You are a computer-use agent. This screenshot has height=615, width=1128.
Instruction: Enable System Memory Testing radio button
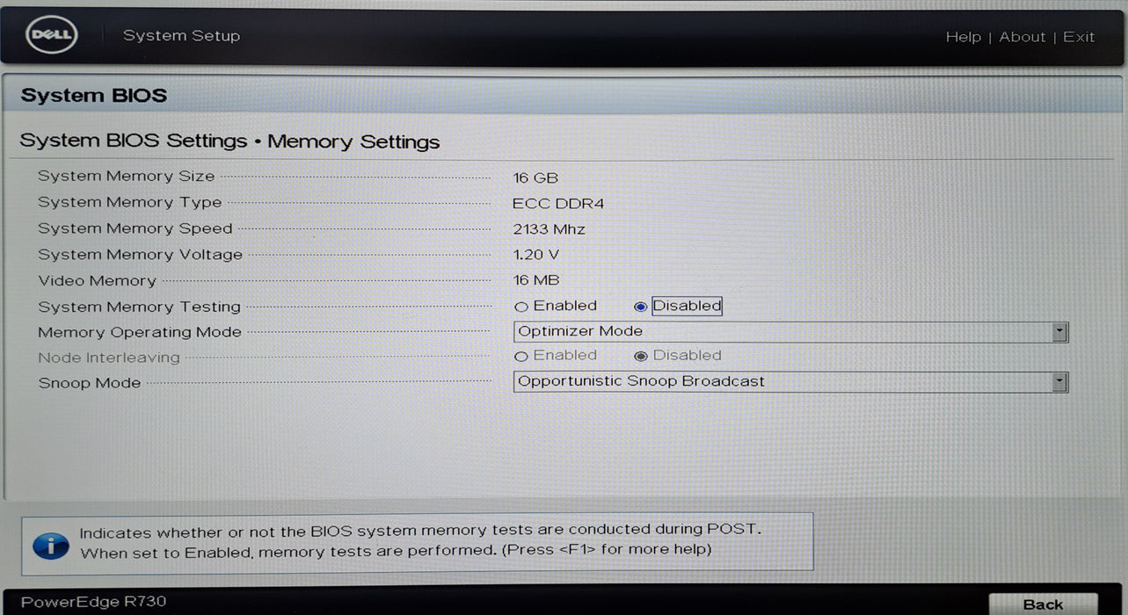[x=521, y=307]
